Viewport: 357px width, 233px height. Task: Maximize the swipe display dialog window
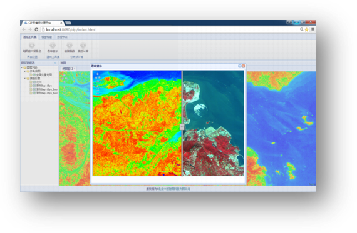point(239,66)
